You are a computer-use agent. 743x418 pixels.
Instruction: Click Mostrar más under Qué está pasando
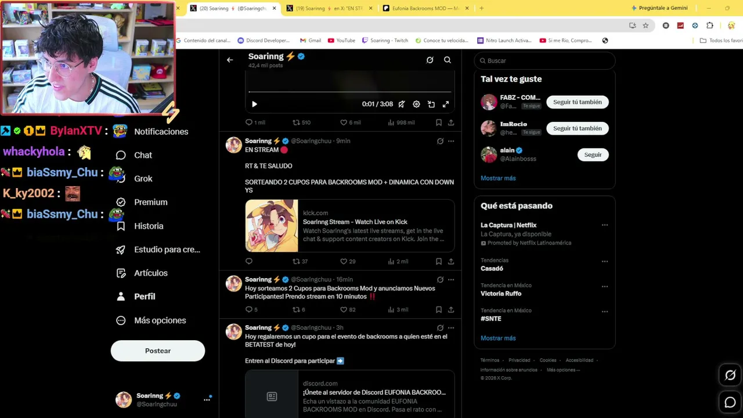click(498, 338)
